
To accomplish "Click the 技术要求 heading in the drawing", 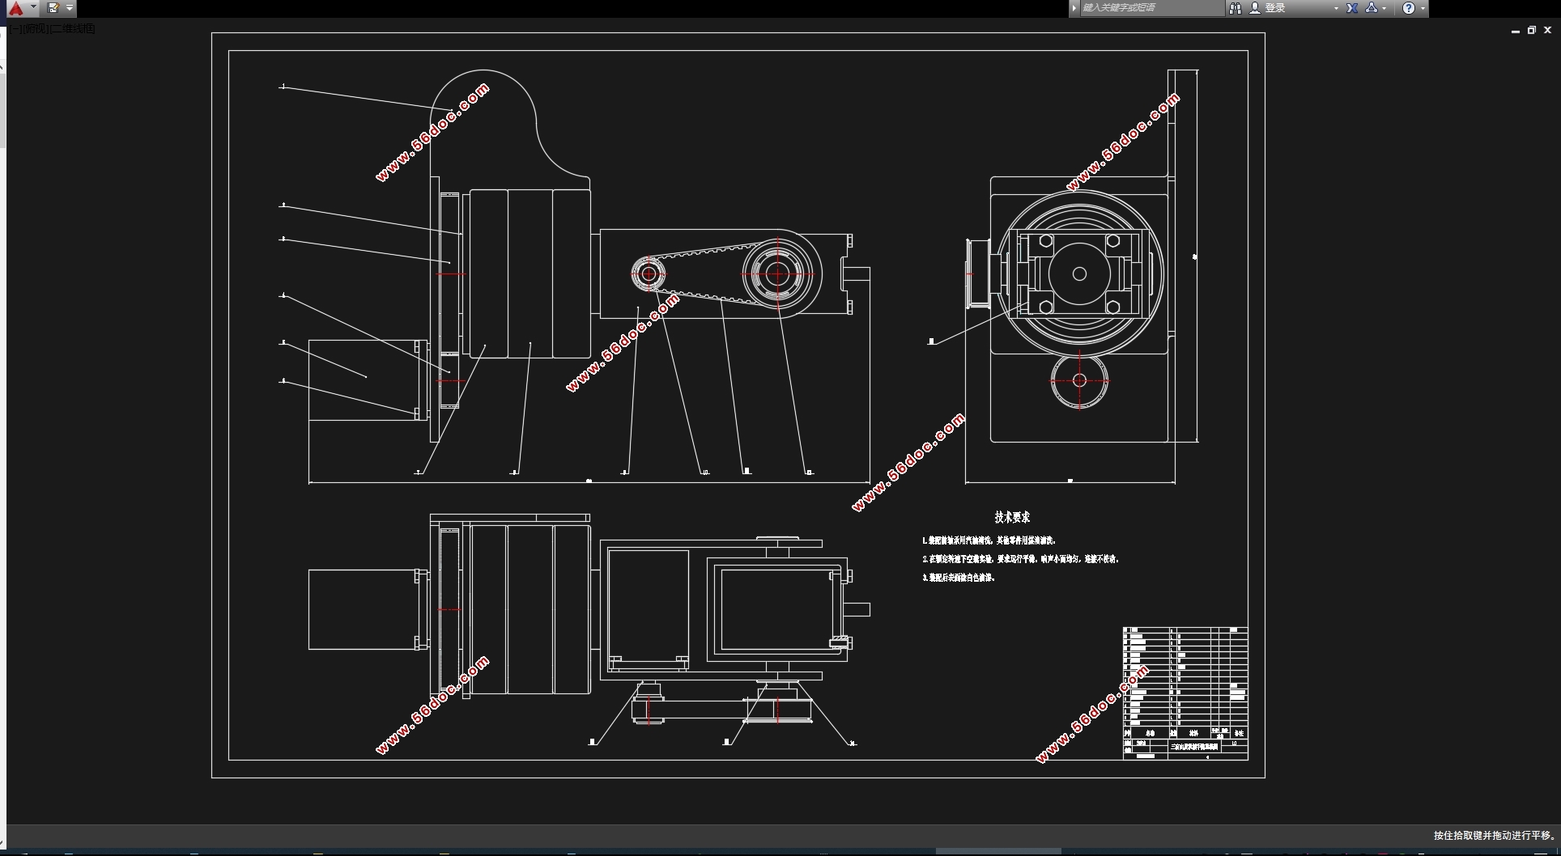I will click(1012, 517).
